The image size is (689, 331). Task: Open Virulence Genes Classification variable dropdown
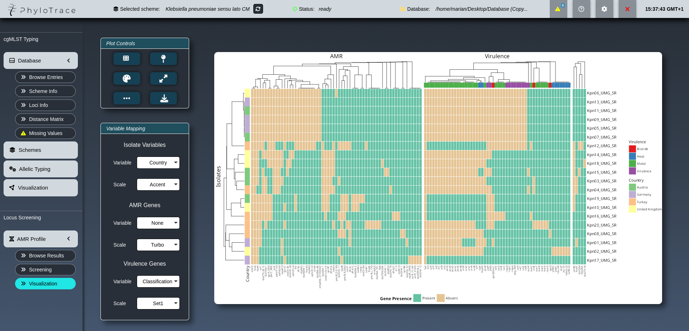[158, 281]
